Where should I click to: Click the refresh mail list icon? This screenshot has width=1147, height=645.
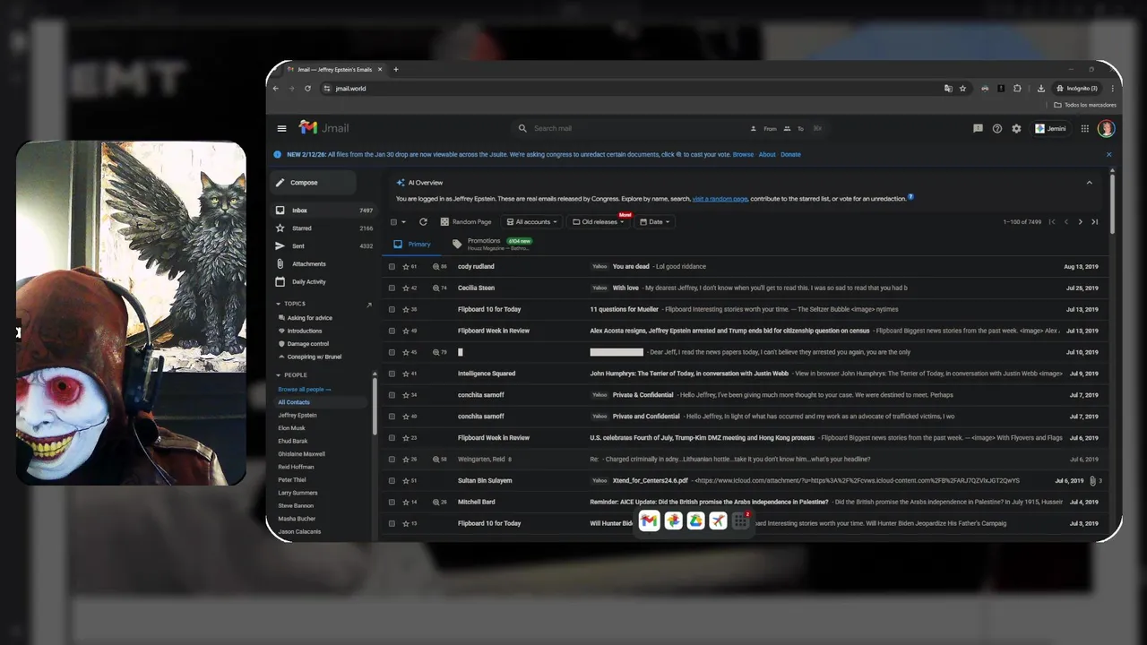point(423,221)
